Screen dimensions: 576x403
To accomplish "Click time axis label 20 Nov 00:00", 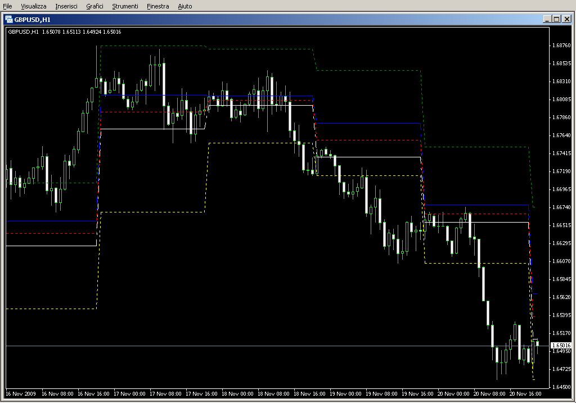I will tap(453, 394).
